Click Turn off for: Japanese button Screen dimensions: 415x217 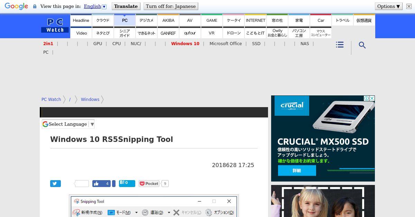(170, 6)
